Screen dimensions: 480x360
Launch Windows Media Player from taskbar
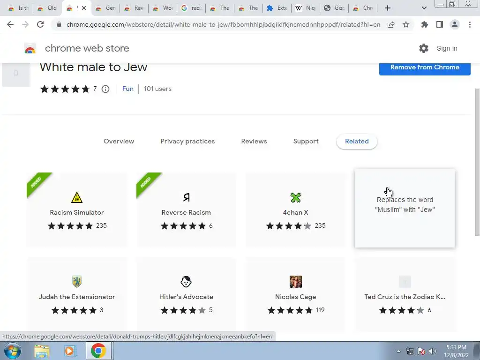click(70, 351)
